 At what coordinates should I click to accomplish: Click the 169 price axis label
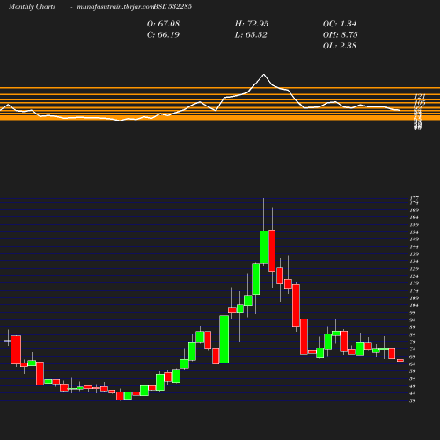414,210
